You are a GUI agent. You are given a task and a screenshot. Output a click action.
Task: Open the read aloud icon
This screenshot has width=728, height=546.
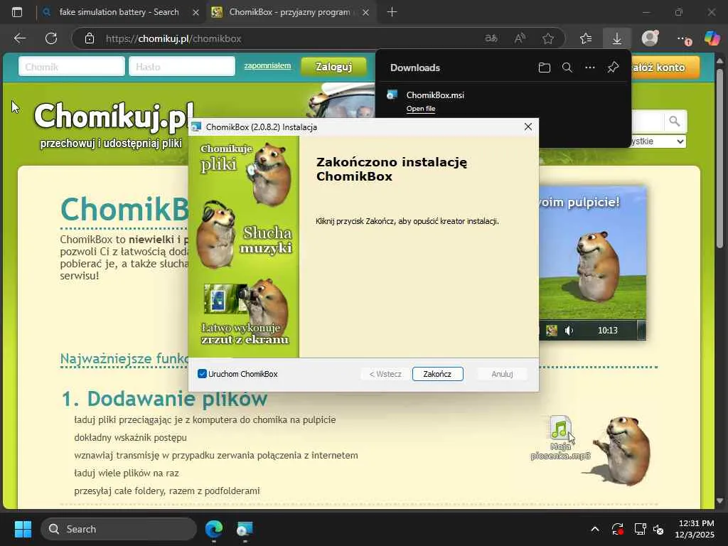pyautogui.click(x=520, y=38)
